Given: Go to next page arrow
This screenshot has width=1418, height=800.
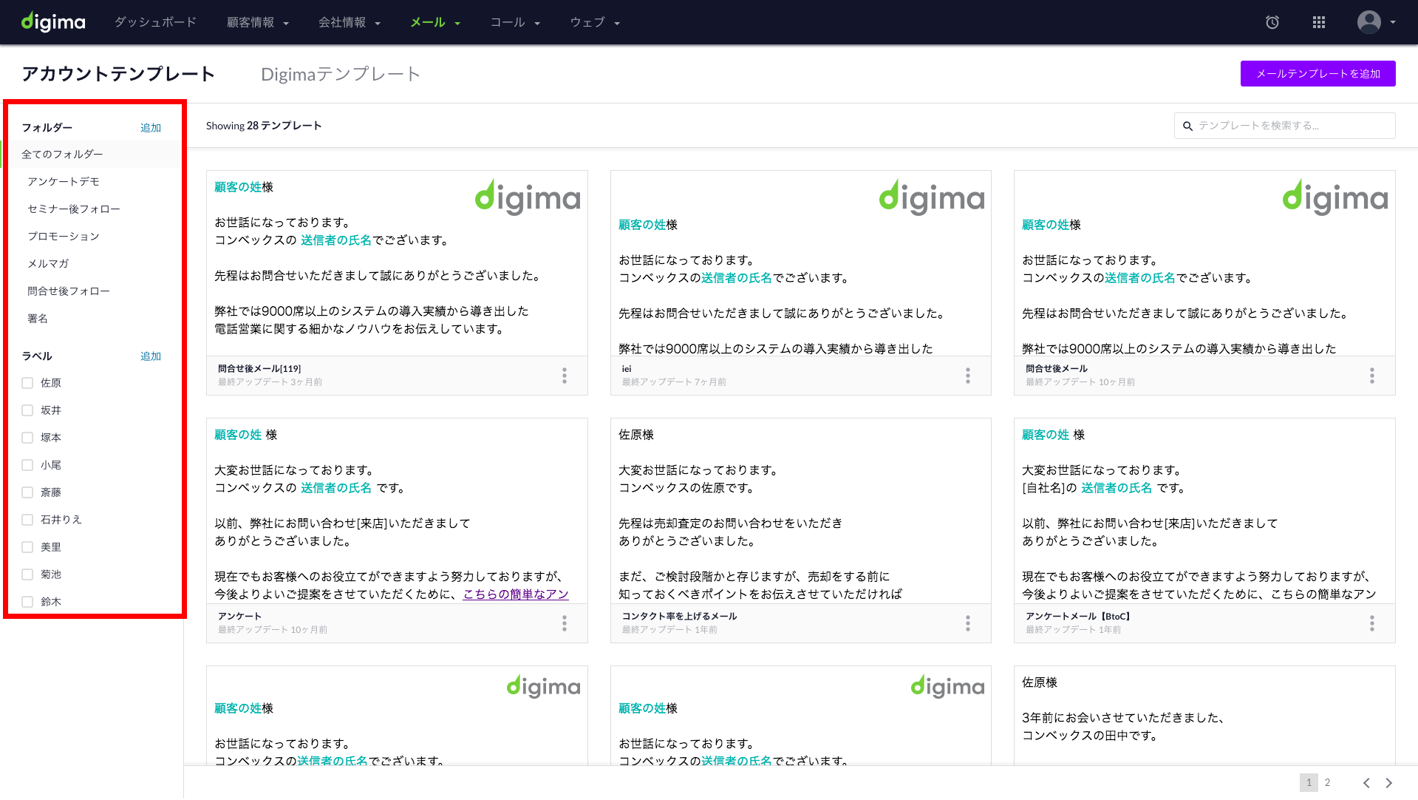Looking at the screenshot, I should tap(1389, 783).
